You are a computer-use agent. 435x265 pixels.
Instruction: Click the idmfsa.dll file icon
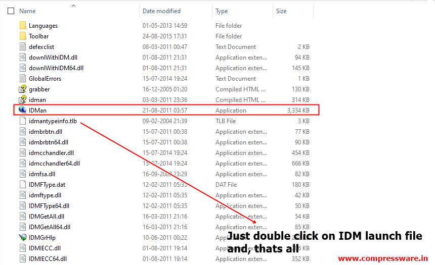23,174
